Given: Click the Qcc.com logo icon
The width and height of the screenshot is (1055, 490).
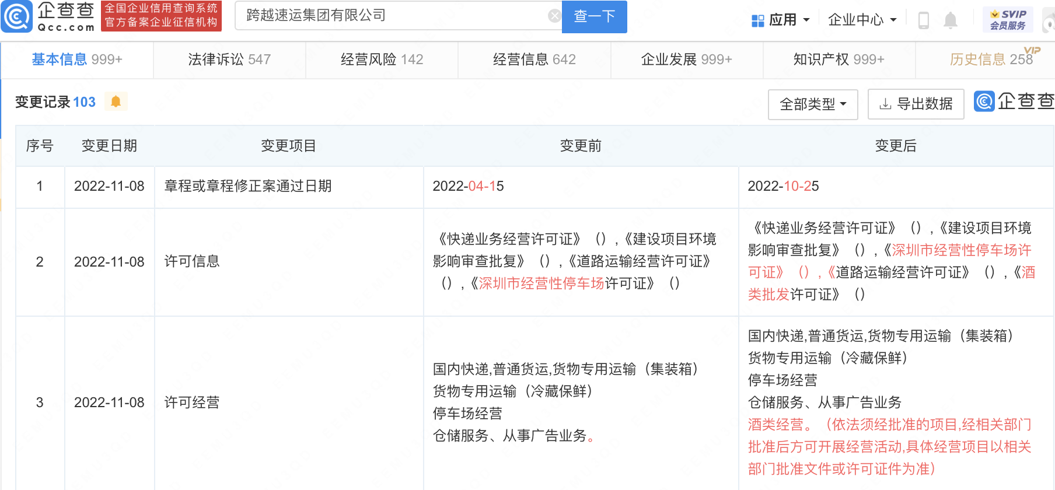Looking at the screenshot, I should pyautogui.click(x=17, y=17).
